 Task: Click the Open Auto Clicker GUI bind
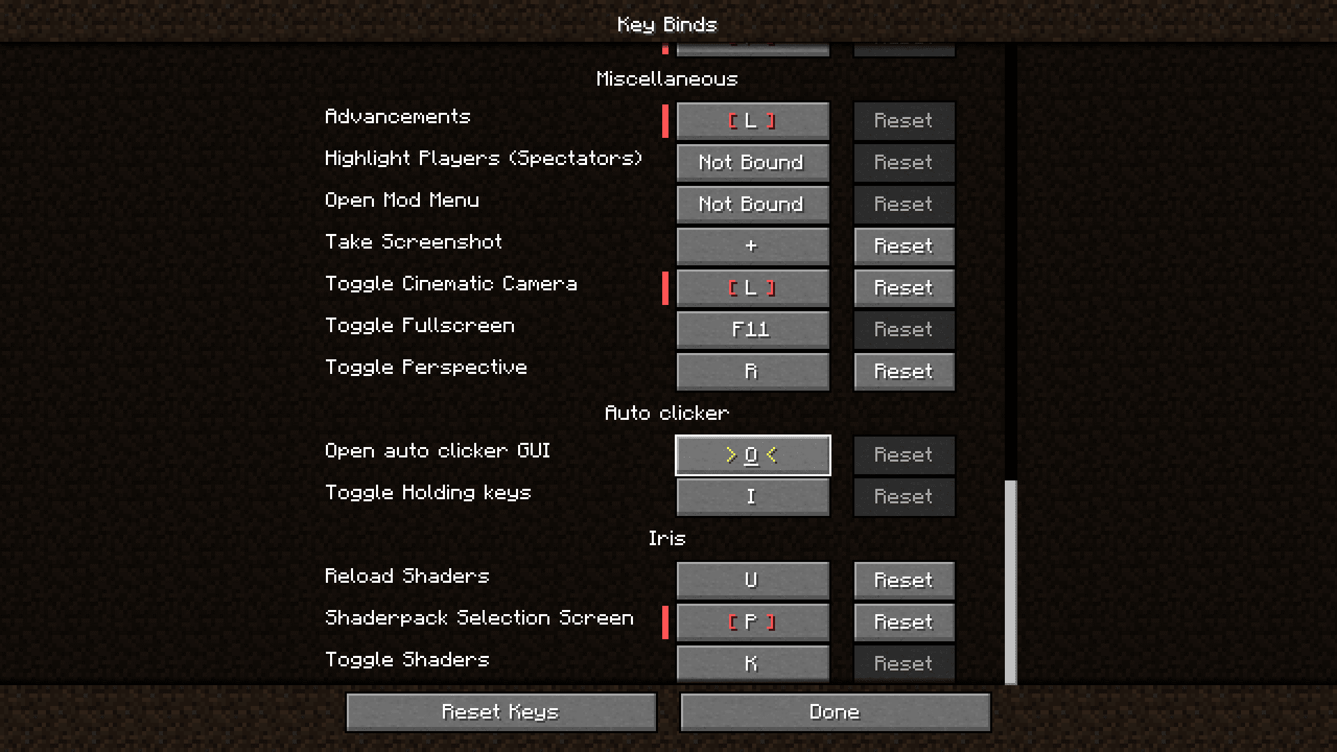751,455
